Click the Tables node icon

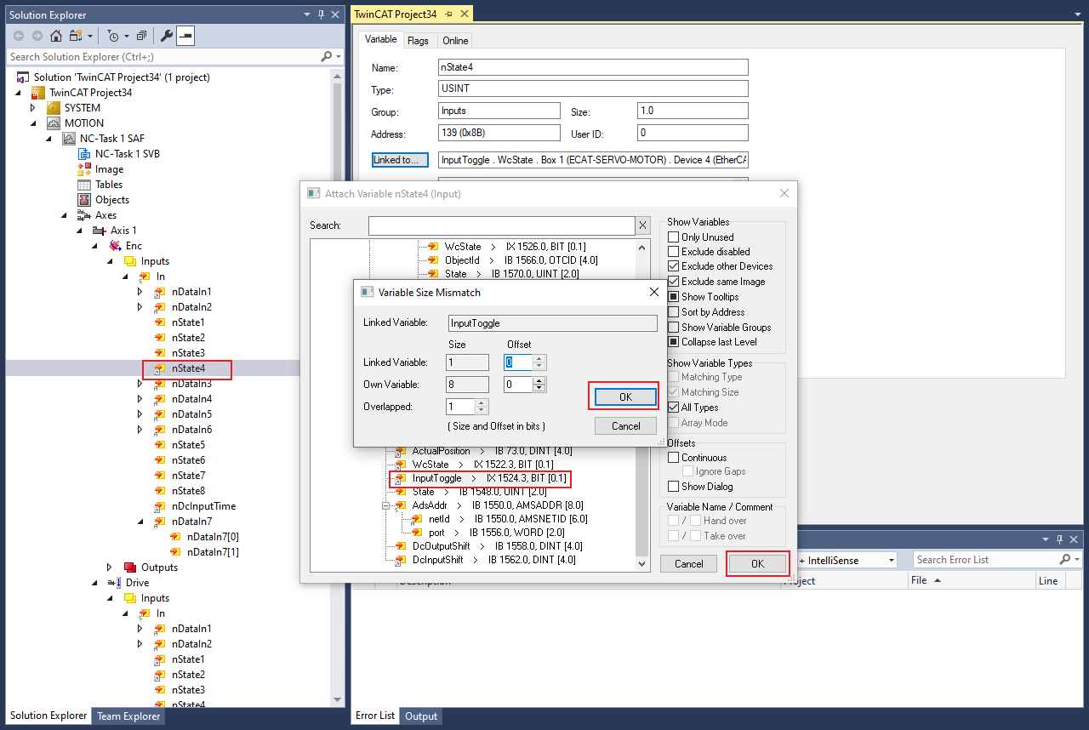(x=84, y=185)
